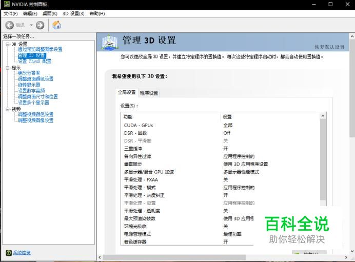The image size is (355, 262).
Task: Select the 各向异性过滤 setting row
Action: tap(221, 156)
